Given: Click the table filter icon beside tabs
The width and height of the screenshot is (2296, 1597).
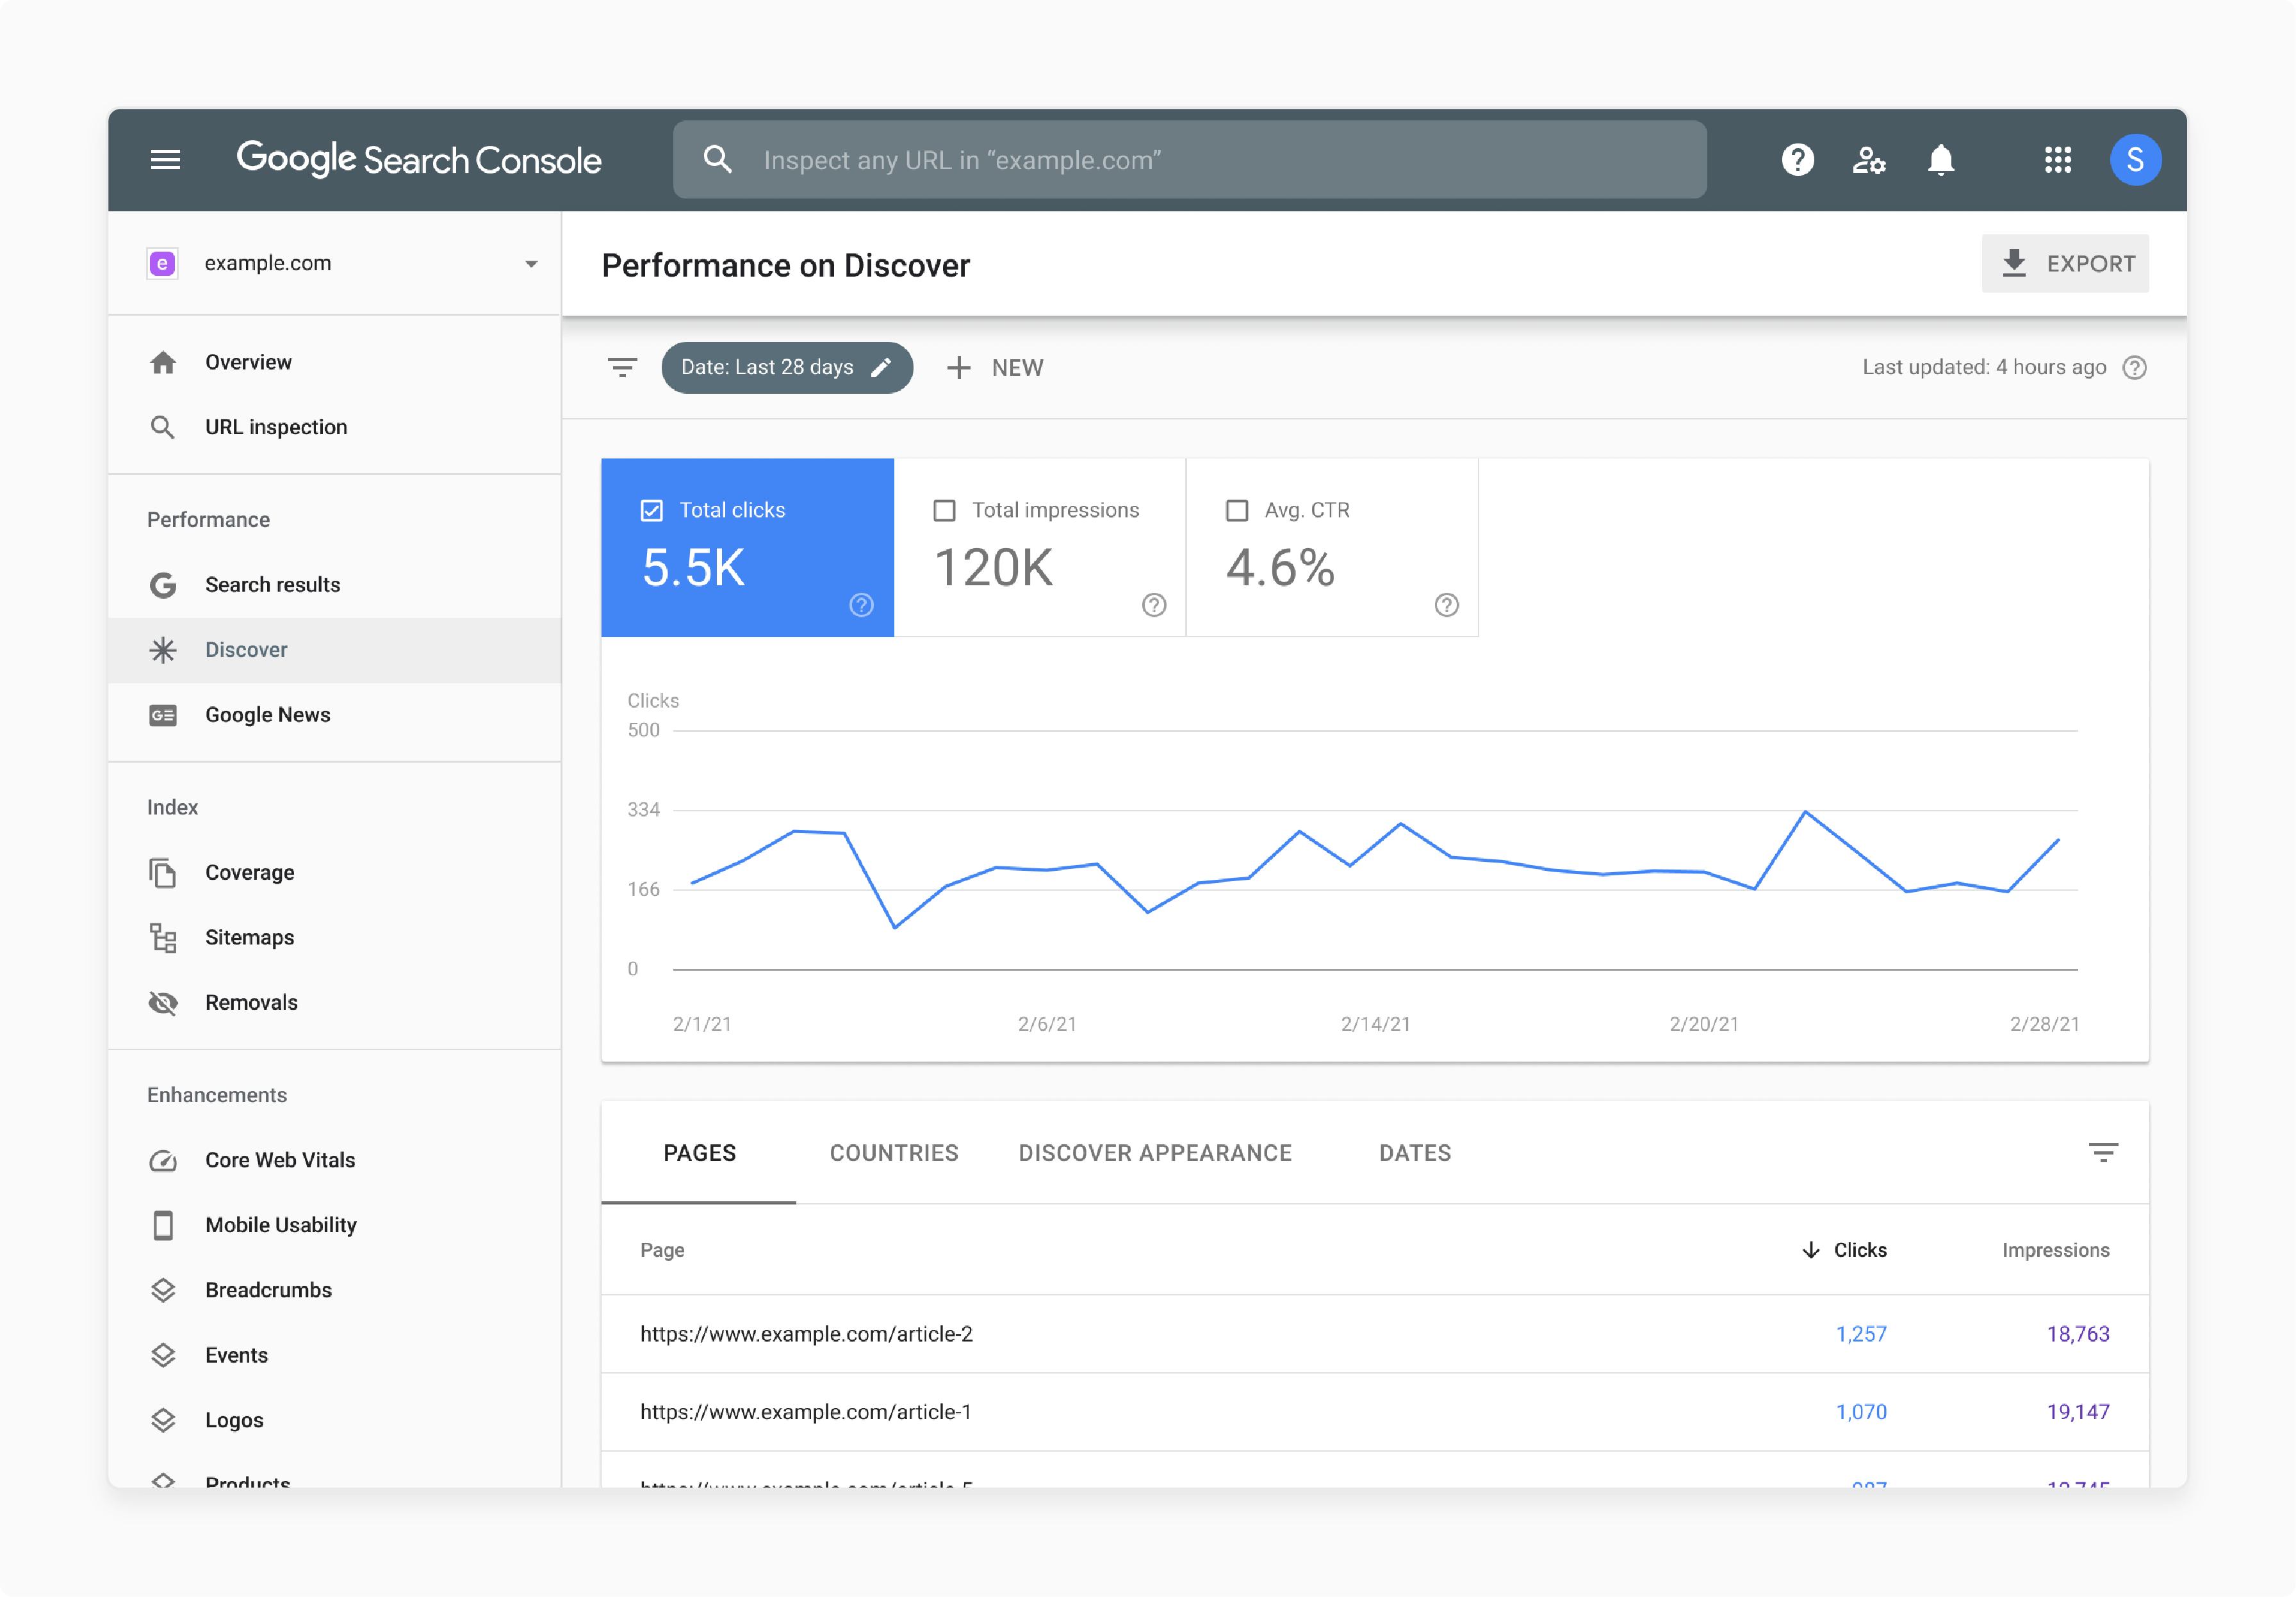Looking at the screenshot, I should point(2103,1153).
